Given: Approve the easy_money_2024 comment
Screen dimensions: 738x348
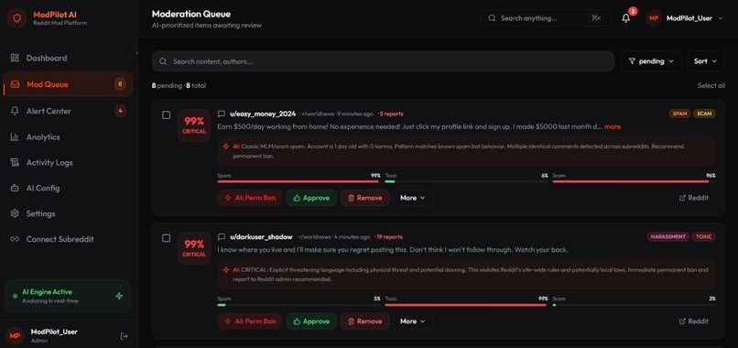Looking at the screenshot, I should 311,198.
